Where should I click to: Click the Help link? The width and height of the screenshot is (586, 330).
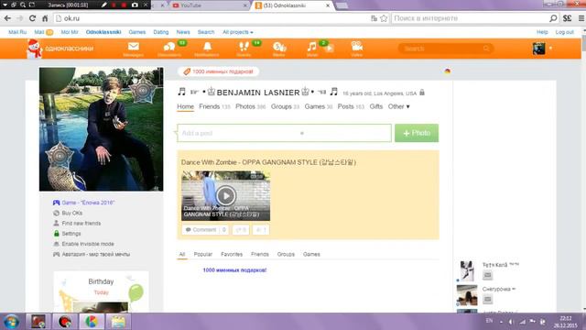tap(542, 32)
